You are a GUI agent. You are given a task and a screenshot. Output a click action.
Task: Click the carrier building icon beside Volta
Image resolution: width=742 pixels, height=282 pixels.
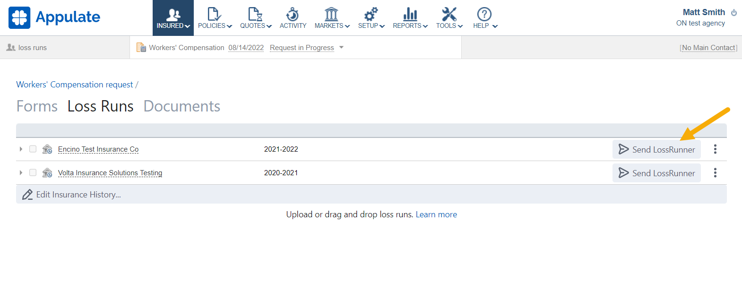click(x=47, y=173)
